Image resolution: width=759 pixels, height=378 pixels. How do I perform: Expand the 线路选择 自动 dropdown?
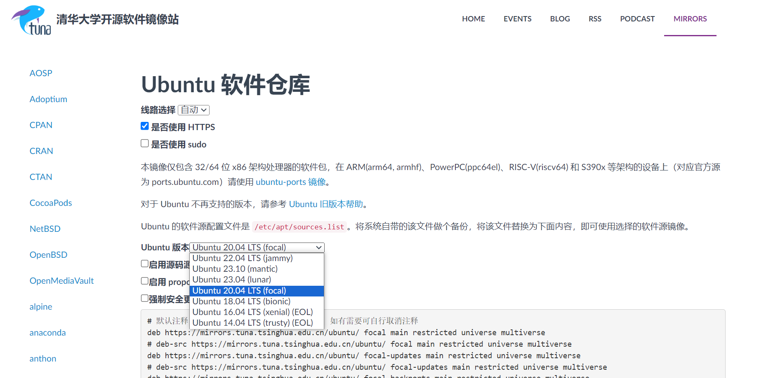coord(194,110)
